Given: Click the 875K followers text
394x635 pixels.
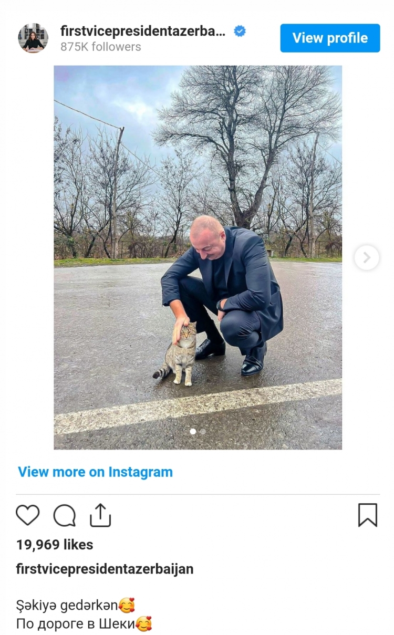Looking at the screenshot, I should coord(100,47).
